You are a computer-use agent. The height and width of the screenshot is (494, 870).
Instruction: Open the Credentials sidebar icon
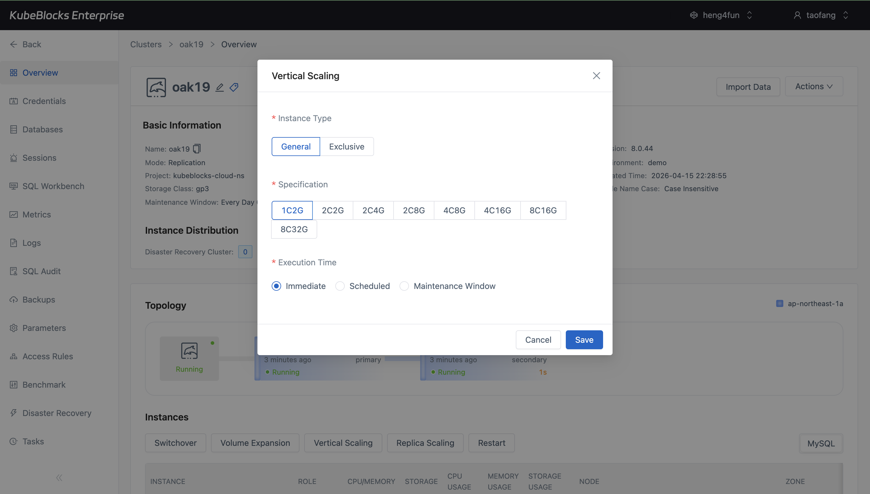pos(14,101)
